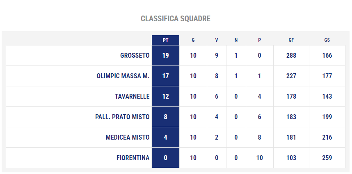Click the GS column header
352x174 pixels.
327,40
